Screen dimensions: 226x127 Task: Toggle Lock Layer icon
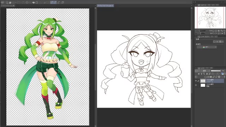point(207,74)
